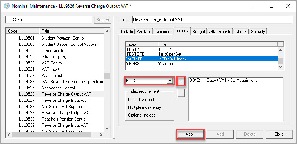Image resolution: width=297 pixels, height=144 pixels.
Task: Click the plus button to add index
Action: [x=181, y=81]
